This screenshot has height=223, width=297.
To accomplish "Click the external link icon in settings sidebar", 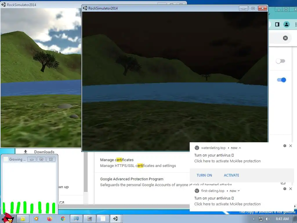I will point(61,203).
